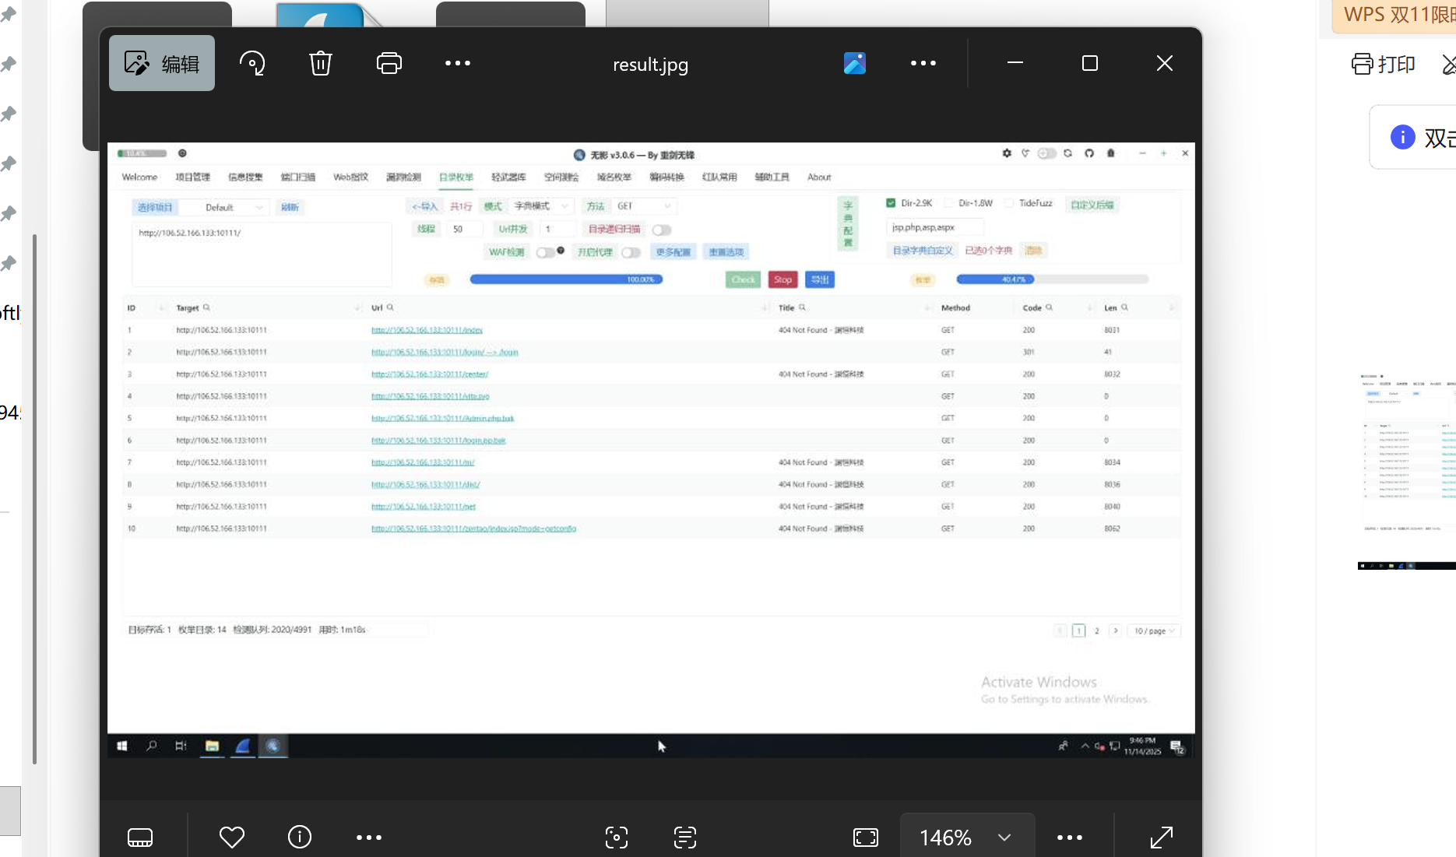Viewport: 1456px width, 857px height.
Task: Click the WPS 双11 promotional banner
Action: [1398, 16]
